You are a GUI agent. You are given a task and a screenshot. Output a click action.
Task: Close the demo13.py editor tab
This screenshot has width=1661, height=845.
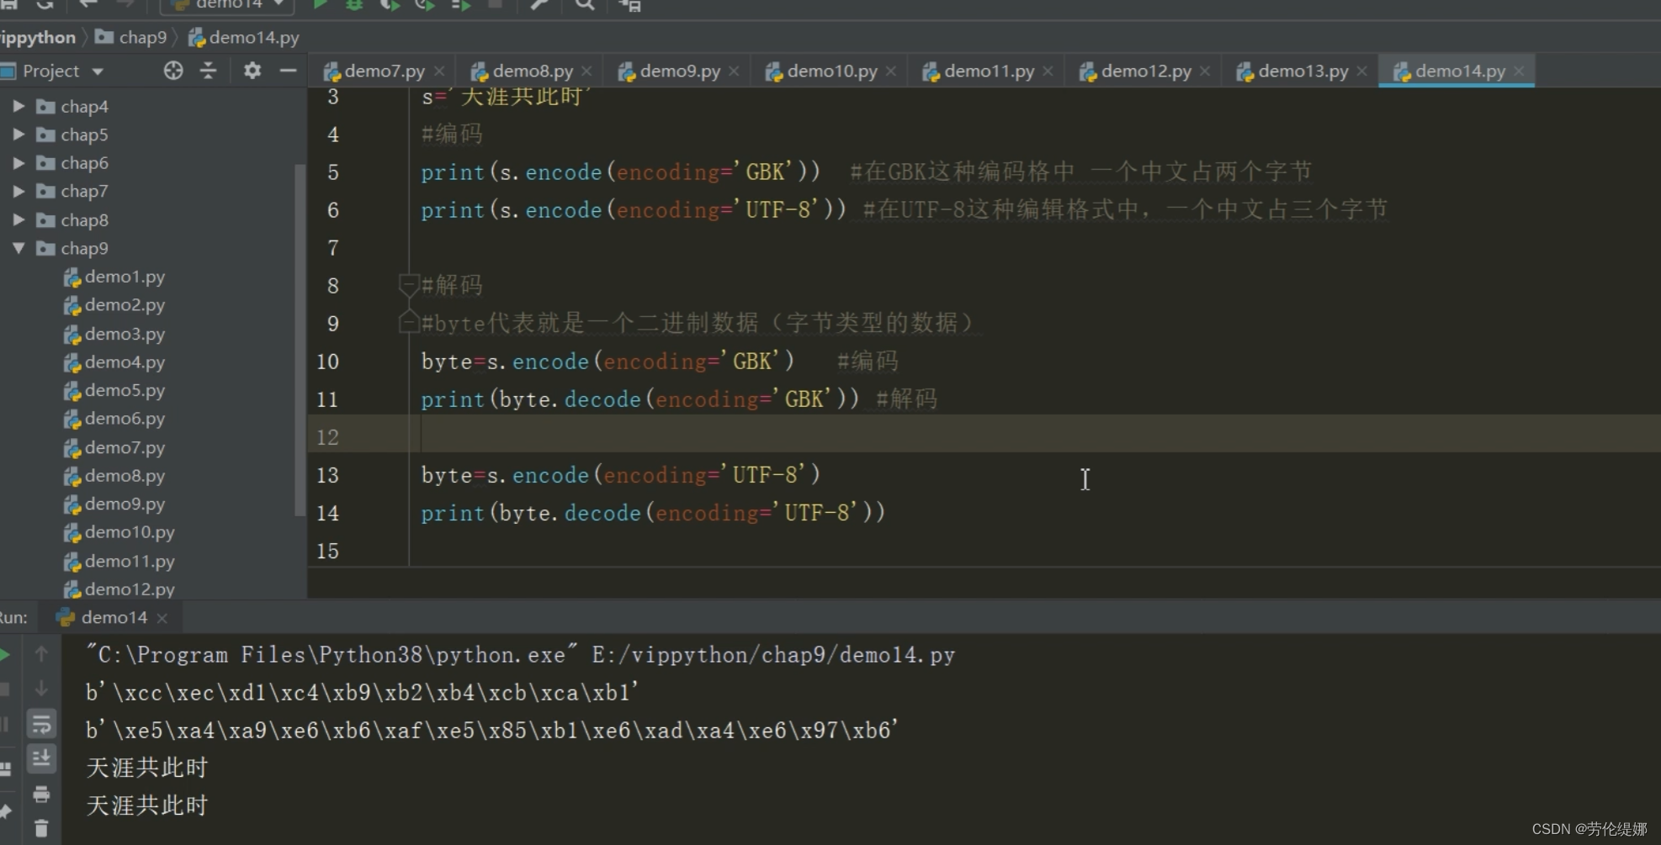(1362, 71)
